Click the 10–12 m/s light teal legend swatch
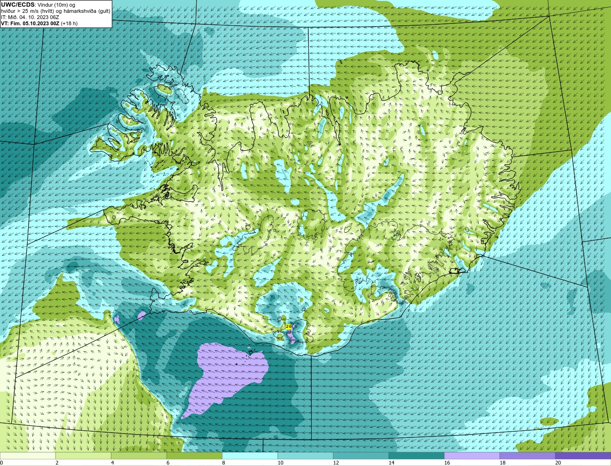The image size is (611, 466). pyautogui.click(x=306, y=456)
